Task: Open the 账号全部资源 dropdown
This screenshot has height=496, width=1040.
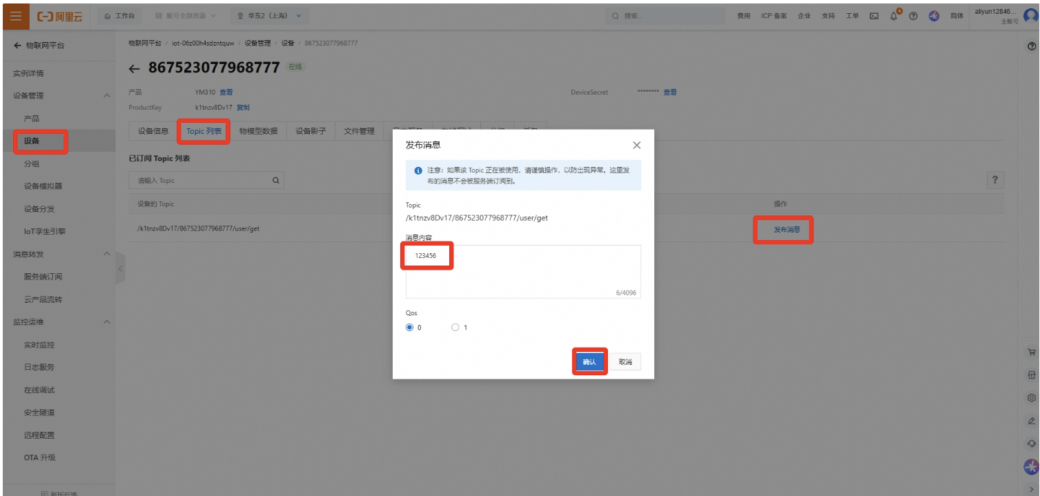Action: point(185,16)
